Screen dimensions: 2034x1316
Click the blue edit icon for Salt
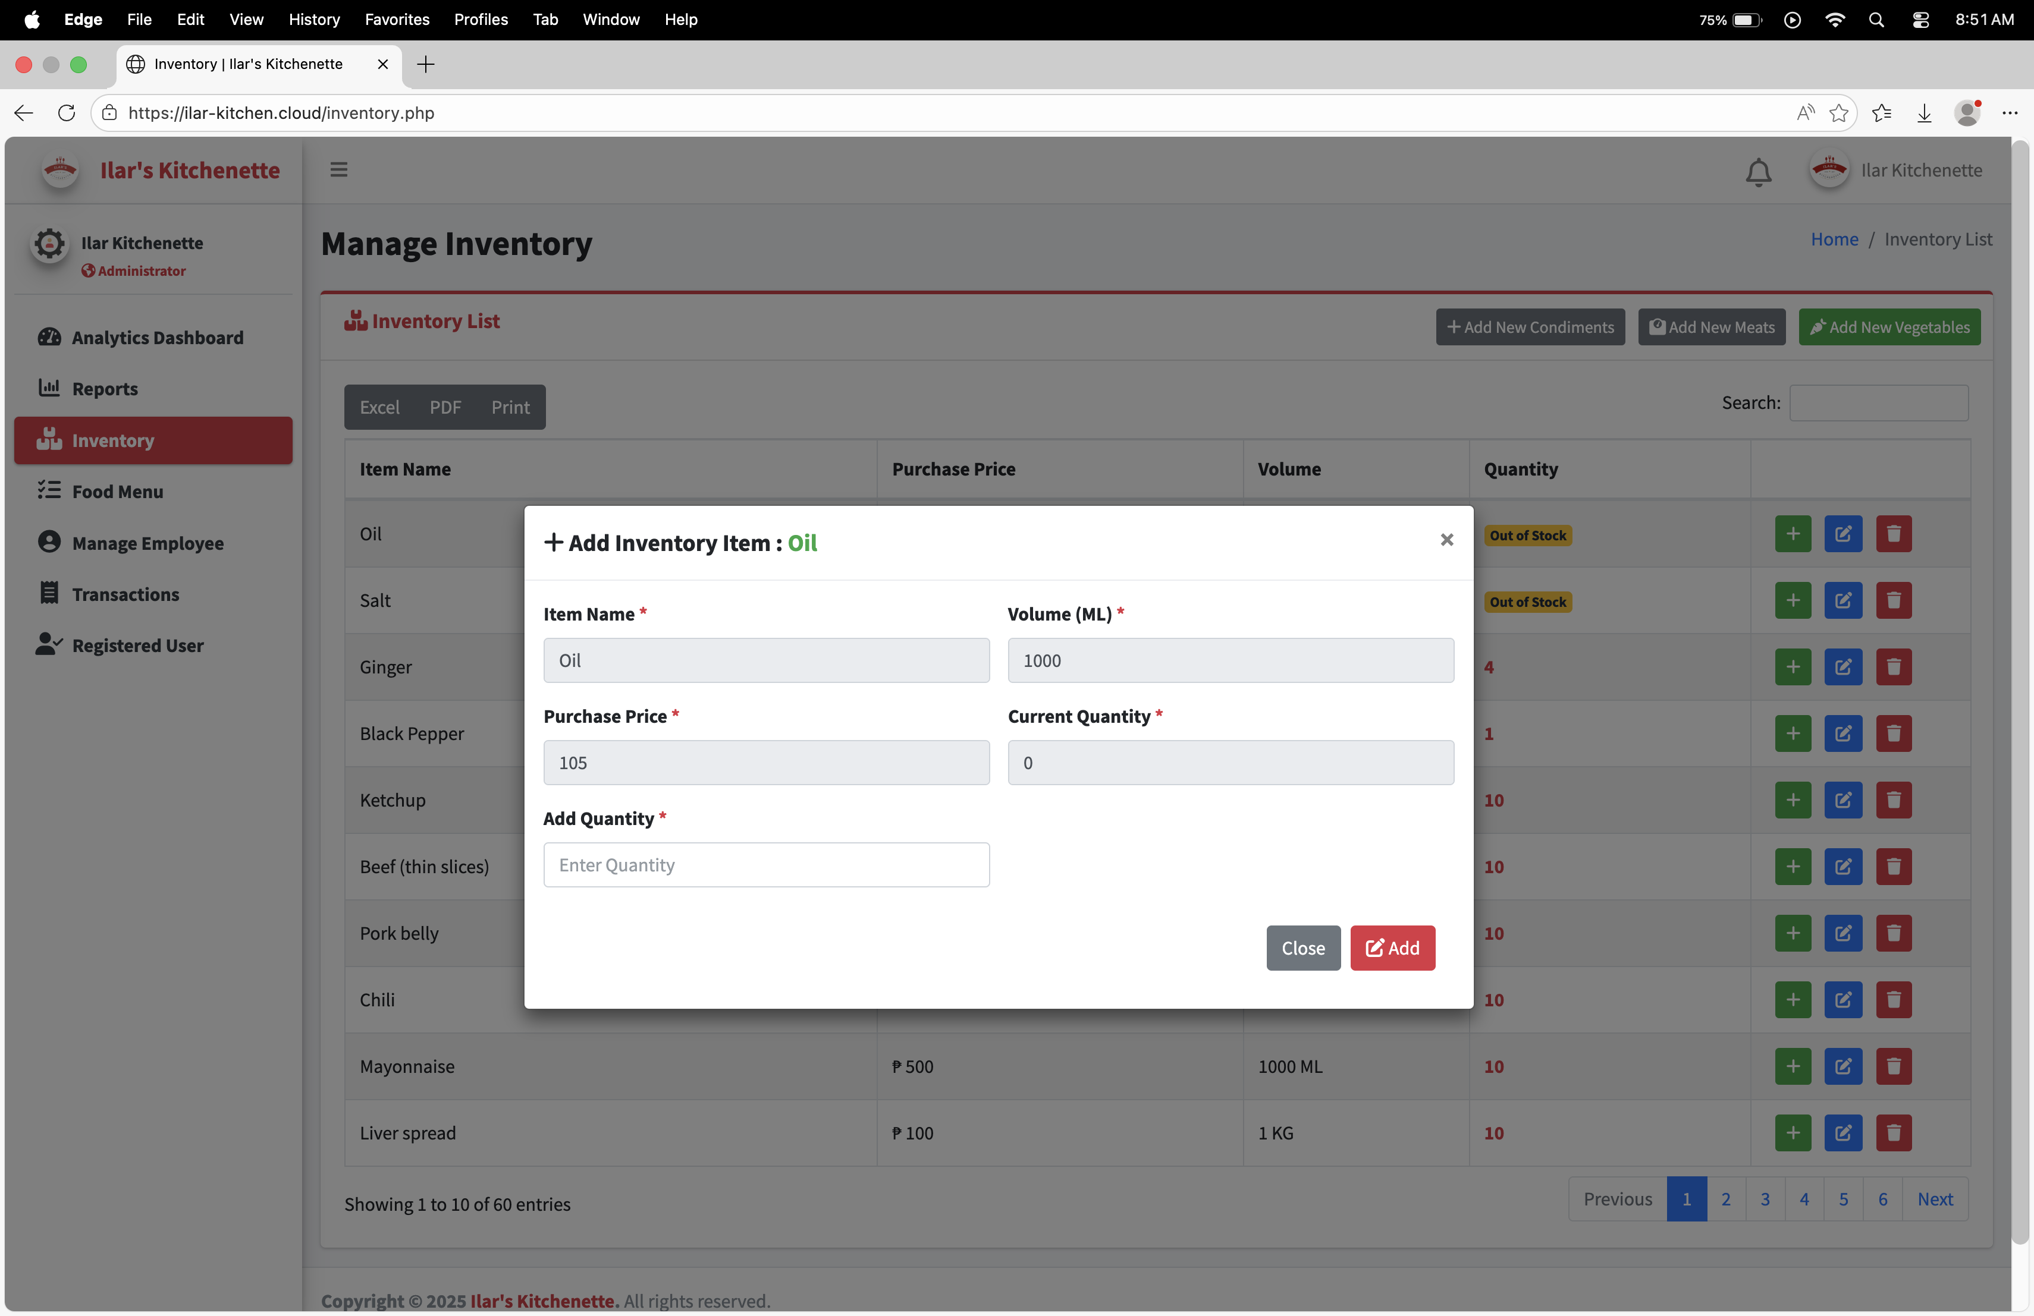point(1842,600)
